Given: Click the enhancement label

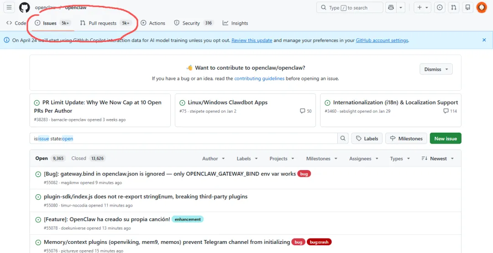Looking at the screenshot, I should click(188, 219).
